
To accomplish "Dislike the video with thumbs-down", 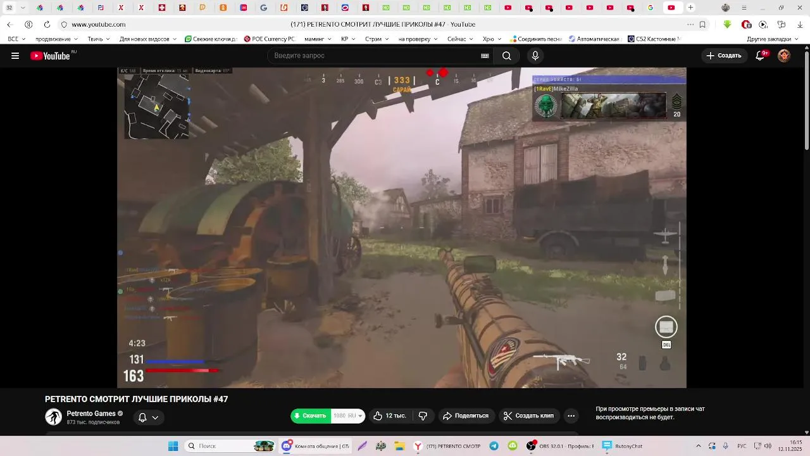I will [x=423, y=416].
